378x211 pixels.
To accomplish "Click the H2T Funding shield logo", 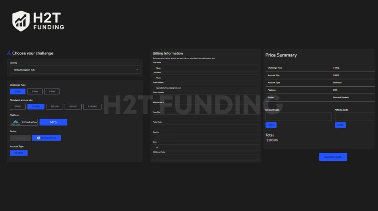I will 21,21.
